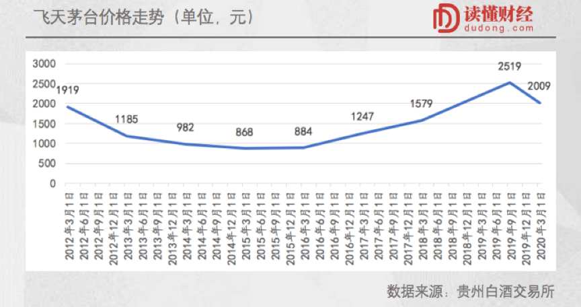The width and height of the screenshot is (581, 307).
Task: Click the x-axis label 2014年3月1日
Action: (188, 226)
